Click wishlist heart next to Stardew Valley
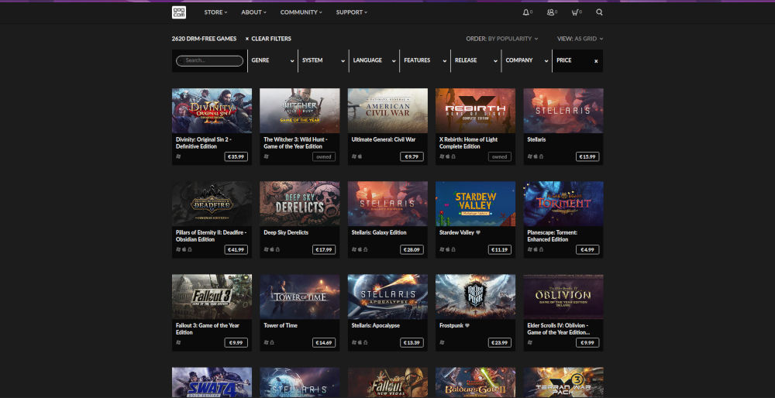The image size is (775, 398). [478, 232]
